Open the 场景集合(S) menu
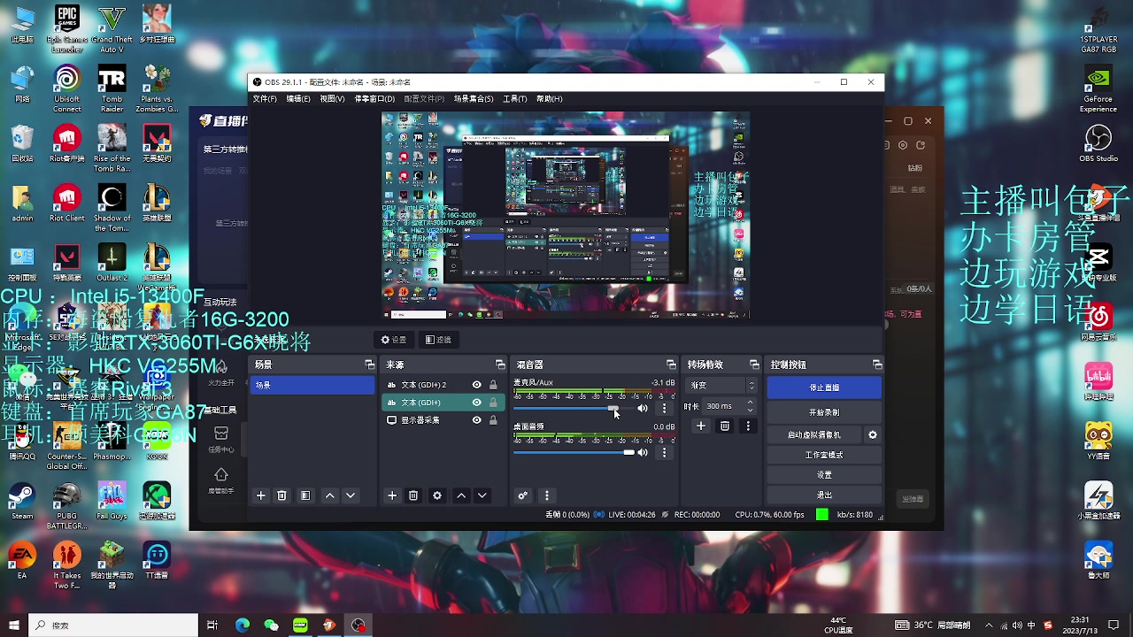1133x637 pixels. [474, 99]
